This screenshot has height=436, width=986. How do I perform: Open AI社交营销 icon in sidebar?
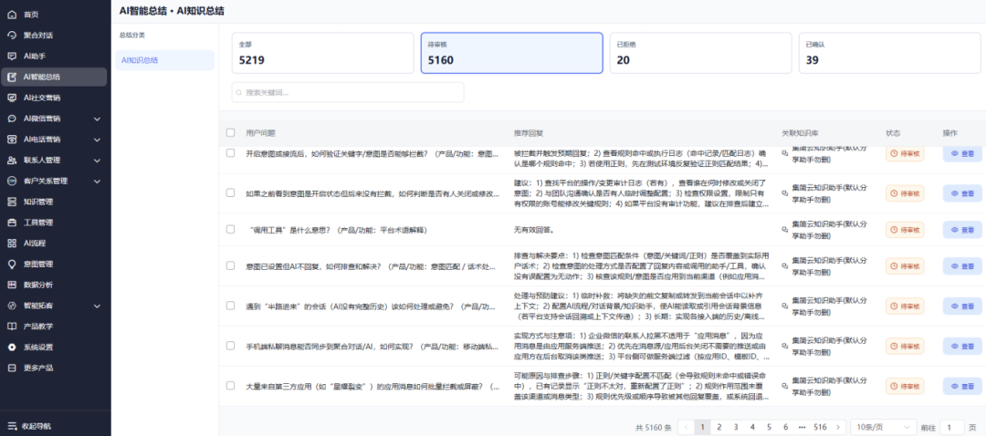[x=11, y=98]
